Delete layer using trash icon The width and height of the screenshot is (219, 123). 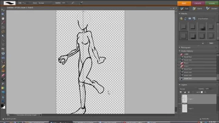[189, 92]
